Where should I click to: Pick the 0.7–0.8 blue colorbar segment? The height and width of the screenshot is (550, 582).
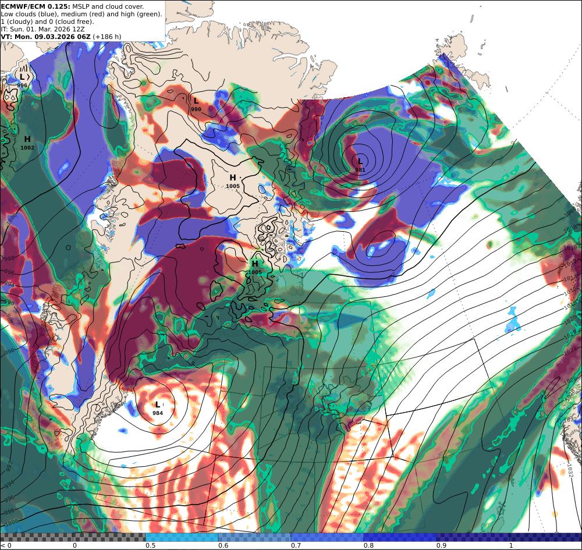click(327, 537)
